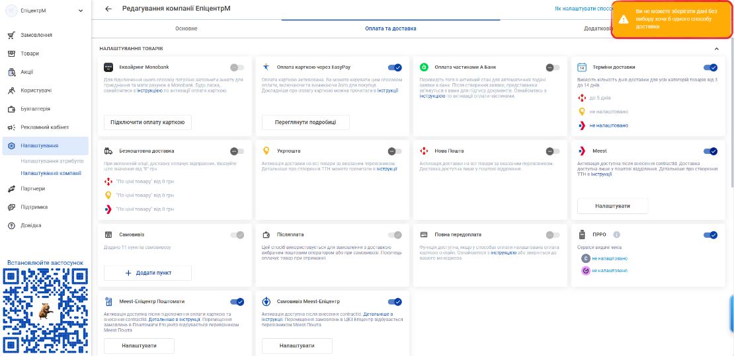Click the Підтримка chat icon

tap(12, 207)
